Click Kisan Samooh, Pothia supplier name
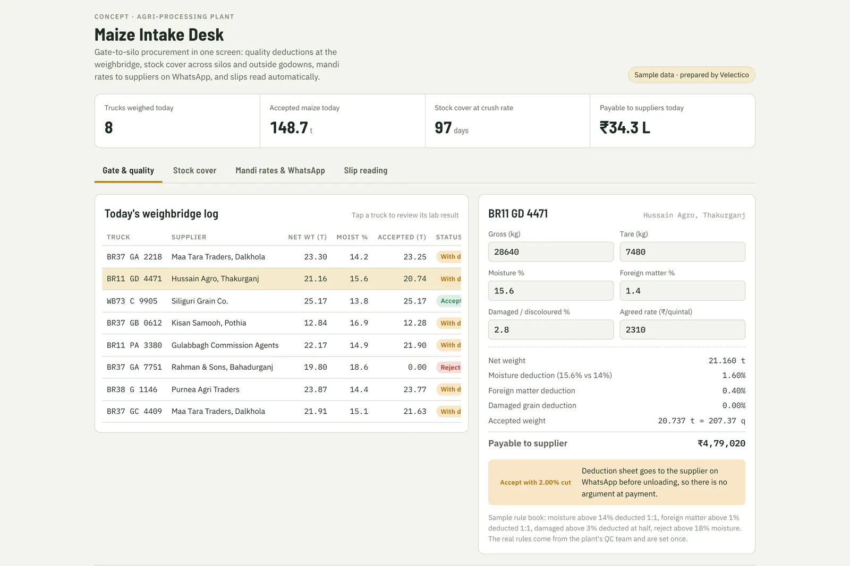 [209, 323]
